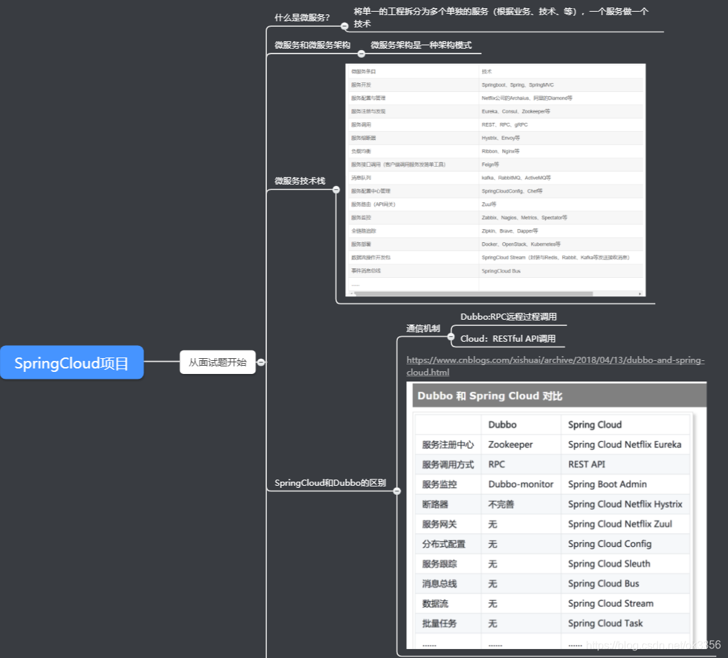Click the 断路器 row label
Image resolution: width=728 pixels, height=658 pixels.
[x=435, y=504]
